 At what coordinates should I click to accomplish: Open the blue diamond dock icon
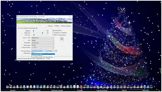coord(148,86)
